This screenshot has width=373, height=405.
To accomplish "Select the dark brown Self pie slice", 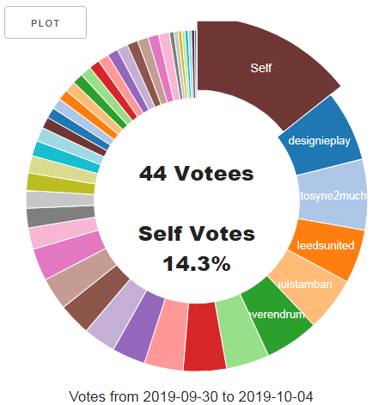I will [260, 68].
